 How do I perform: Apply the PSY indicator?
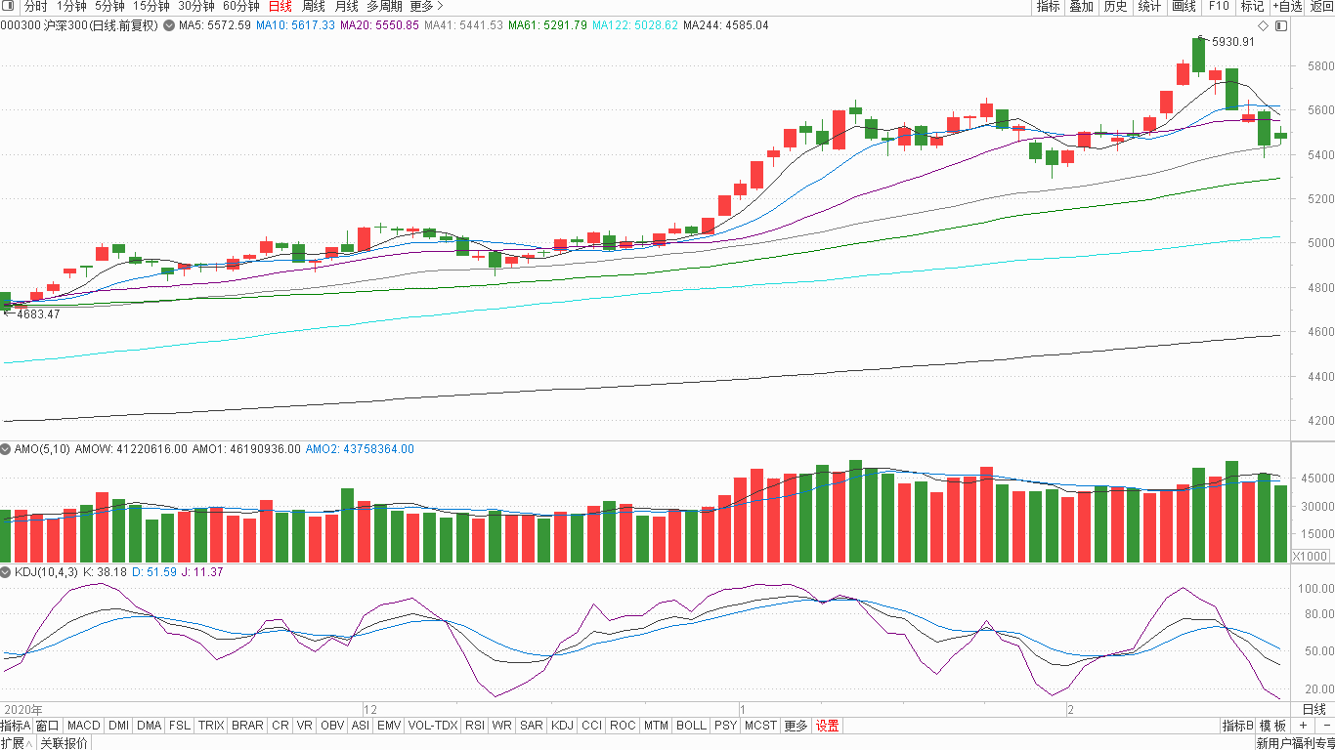point(725,726)
